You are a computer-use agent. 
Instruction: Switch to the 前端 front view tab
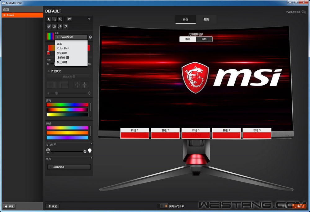click(185, 19)
